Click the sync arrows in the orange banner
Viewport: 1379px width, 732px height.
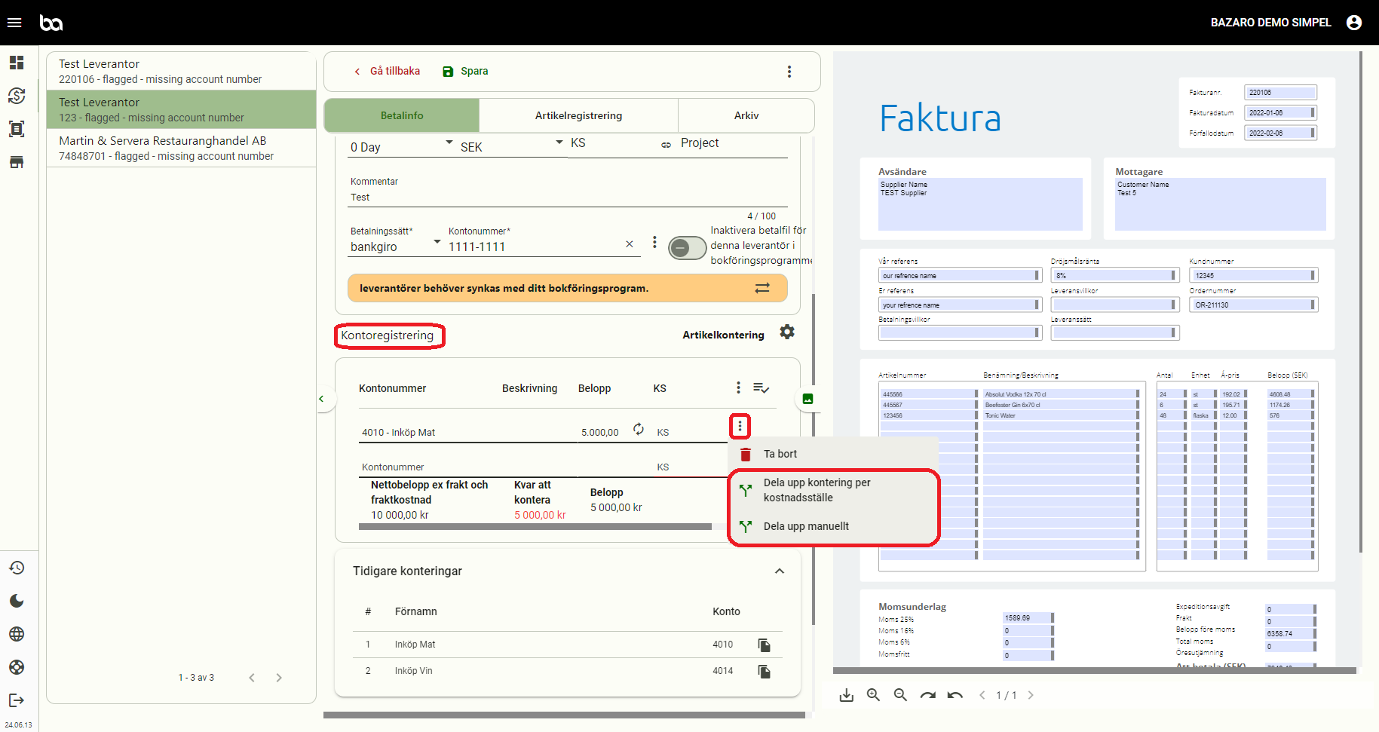click(x=762, y=288)
